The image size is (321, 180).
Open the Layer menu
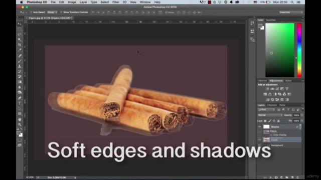[83, 2]
